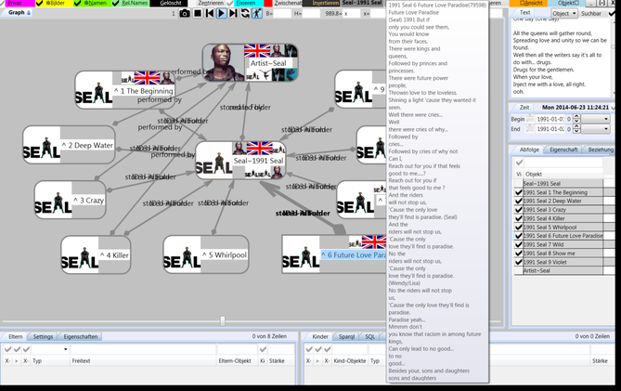Click the graph timeline slider handle
This screenshot has width=621, height=391.
tap(223, 321)
